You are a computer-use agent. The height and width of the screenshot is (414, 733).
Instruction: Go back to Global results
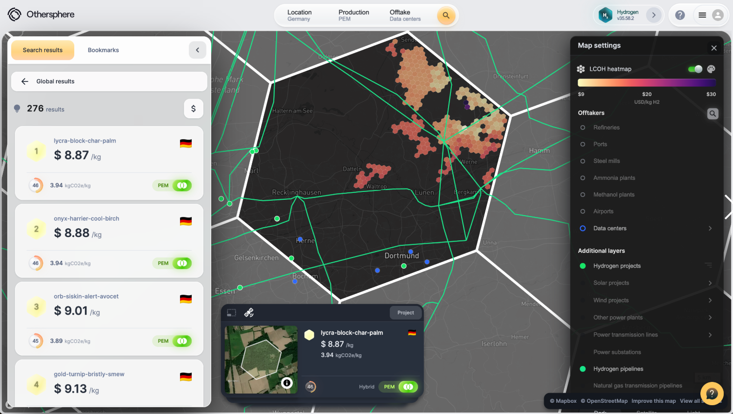tap(25, 81)
